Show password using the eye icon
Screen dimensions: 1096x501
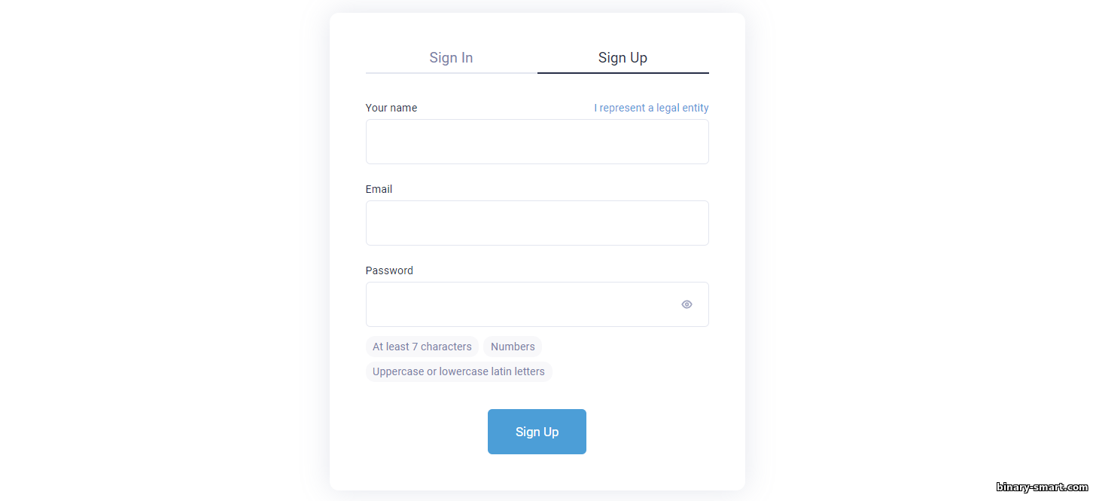(x=687, y=304)
